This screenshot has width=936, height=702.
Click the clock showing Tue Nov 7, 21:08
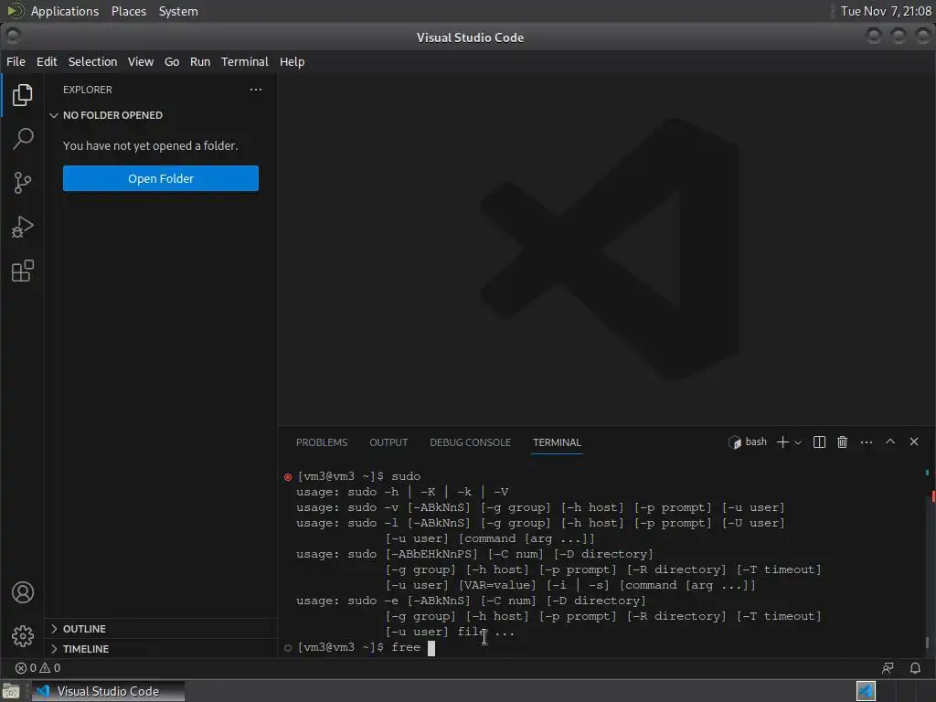[886, 11]
